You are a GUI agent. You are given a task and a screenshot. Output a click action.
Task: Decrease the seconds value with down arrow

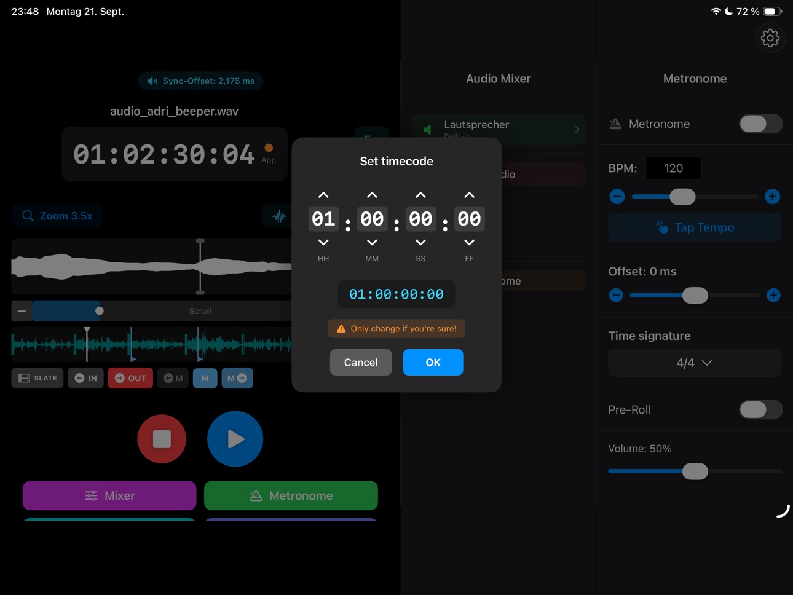point(420,242)
